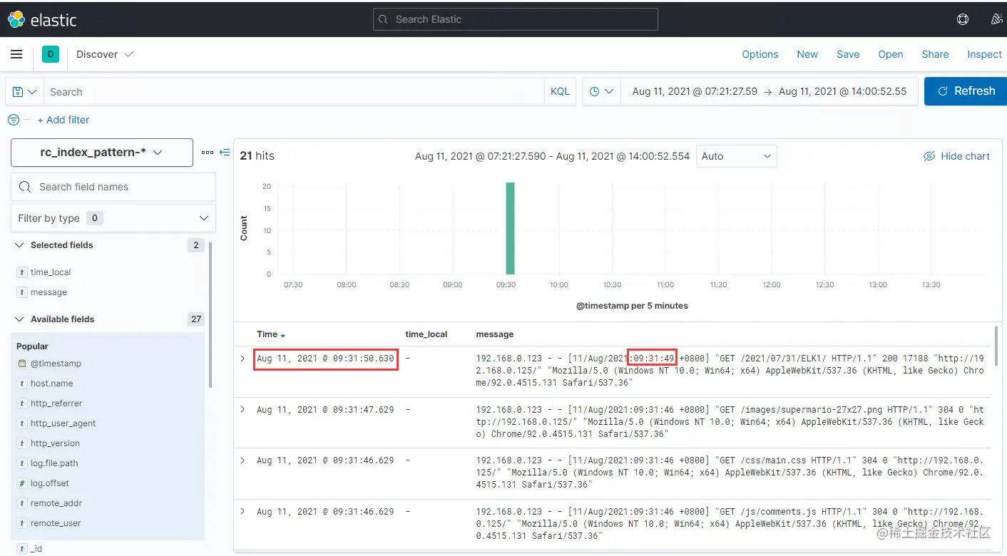Toggle sort order on the Time column
This screenshot has height=556, width=1007.
pos(282,334)
